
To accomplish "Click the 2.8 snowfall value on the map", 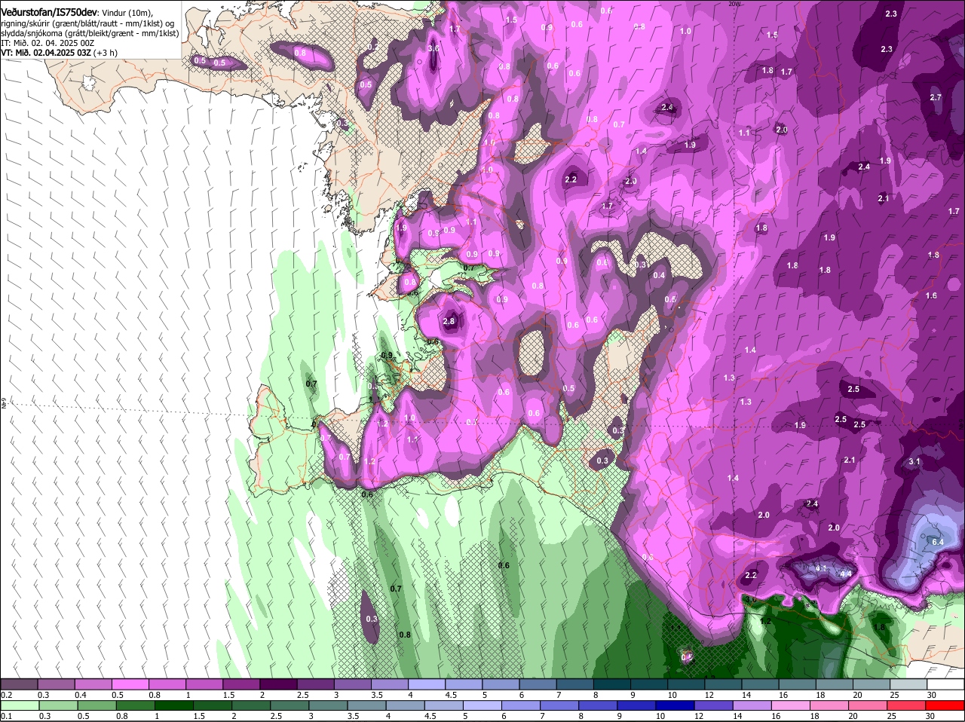I will click(x=449, y=321).
